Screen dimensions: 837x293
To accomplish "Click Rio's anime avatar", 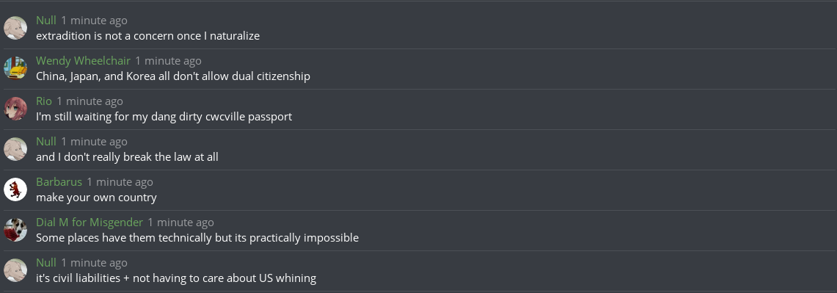I will point(15,109).
